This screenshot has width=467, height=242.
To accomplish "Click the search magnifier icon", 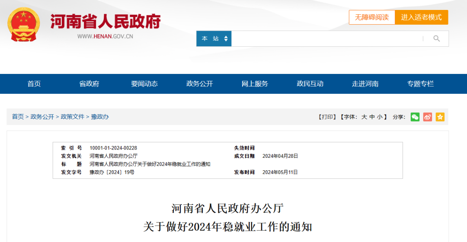I will tap(436, 39).
